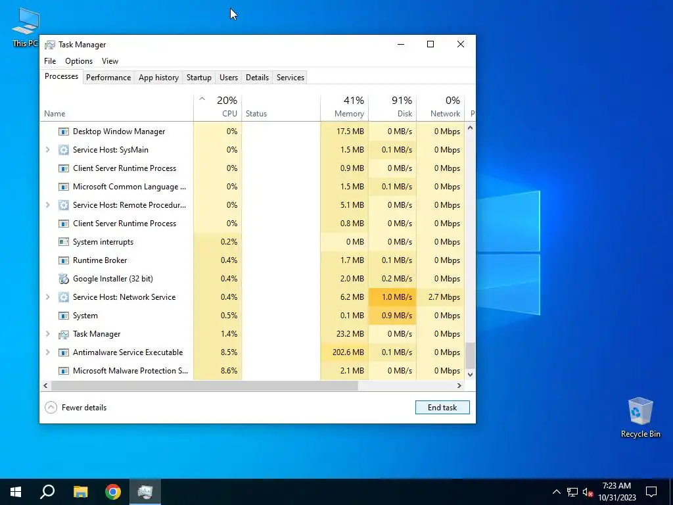Click the Service Host: Network Service gear icon
Image resolution: width=673 pixels, height=505 pixels.
click(64, 297)
